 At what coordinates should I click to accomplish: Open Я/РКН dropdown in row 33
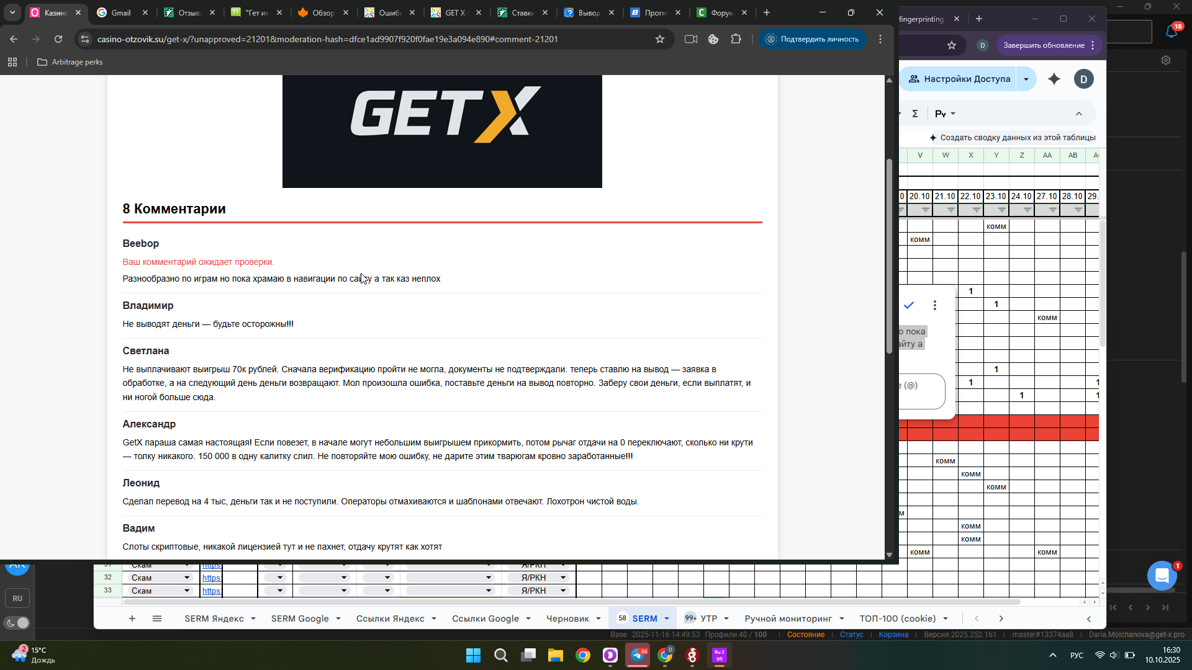[563, 591]
